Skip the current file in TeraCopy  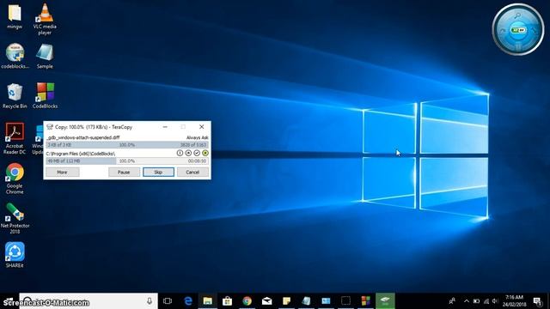click(158, 172)
